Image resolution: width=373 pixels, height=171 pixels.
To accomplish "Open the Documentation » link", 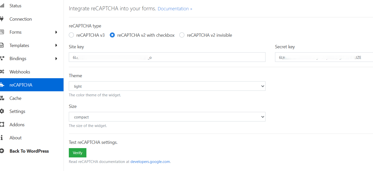I will click(x=175, y=9).
